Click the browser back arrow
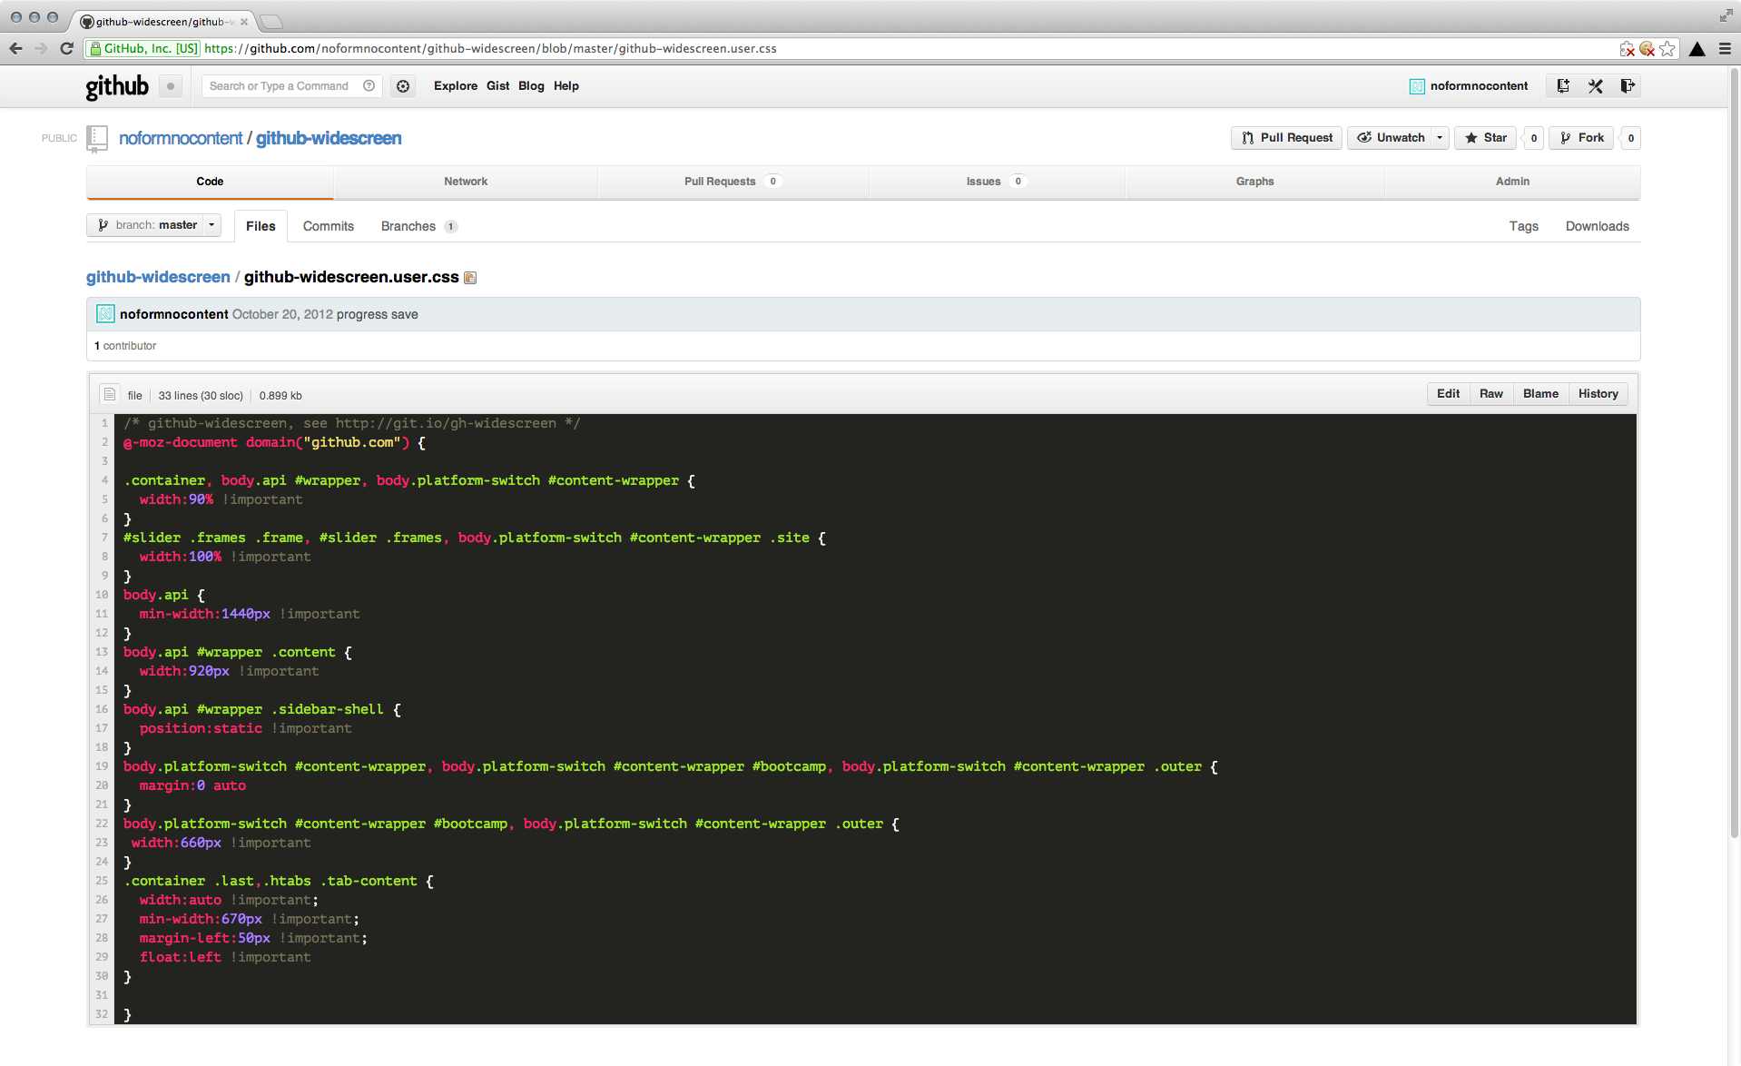This screenshot has width=1741, height=1066. (15, 48)
